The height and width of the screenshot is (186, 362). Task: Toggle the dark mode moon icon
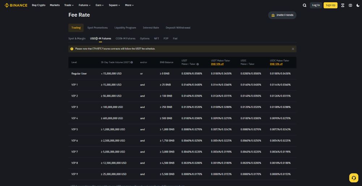(x=358, y=5)
